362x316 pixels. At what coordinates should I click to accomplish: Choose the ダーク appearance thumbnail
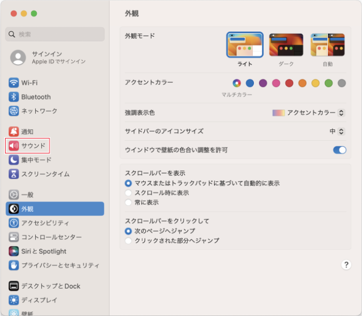pos(286,45)
